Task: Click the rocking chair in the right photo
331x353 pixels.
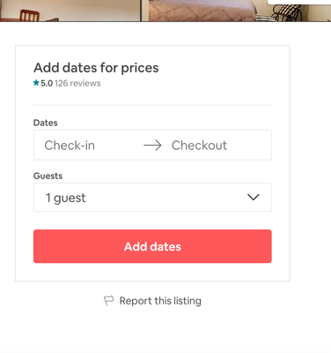Action: click(286, 12)
